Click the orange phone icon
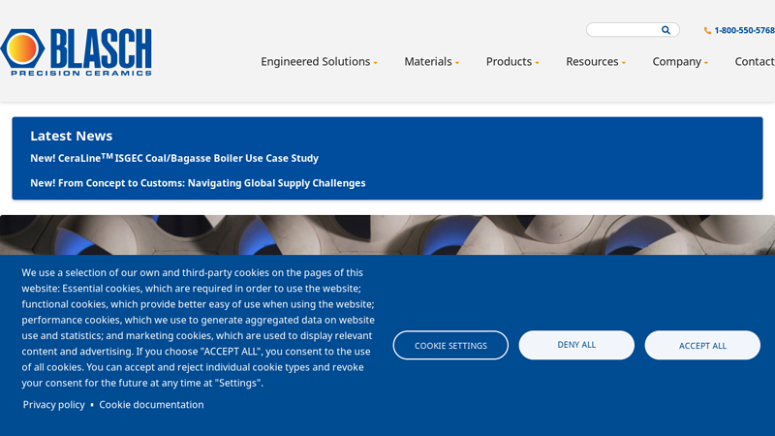This screenshot has height=436, width=775. (707, 31)
